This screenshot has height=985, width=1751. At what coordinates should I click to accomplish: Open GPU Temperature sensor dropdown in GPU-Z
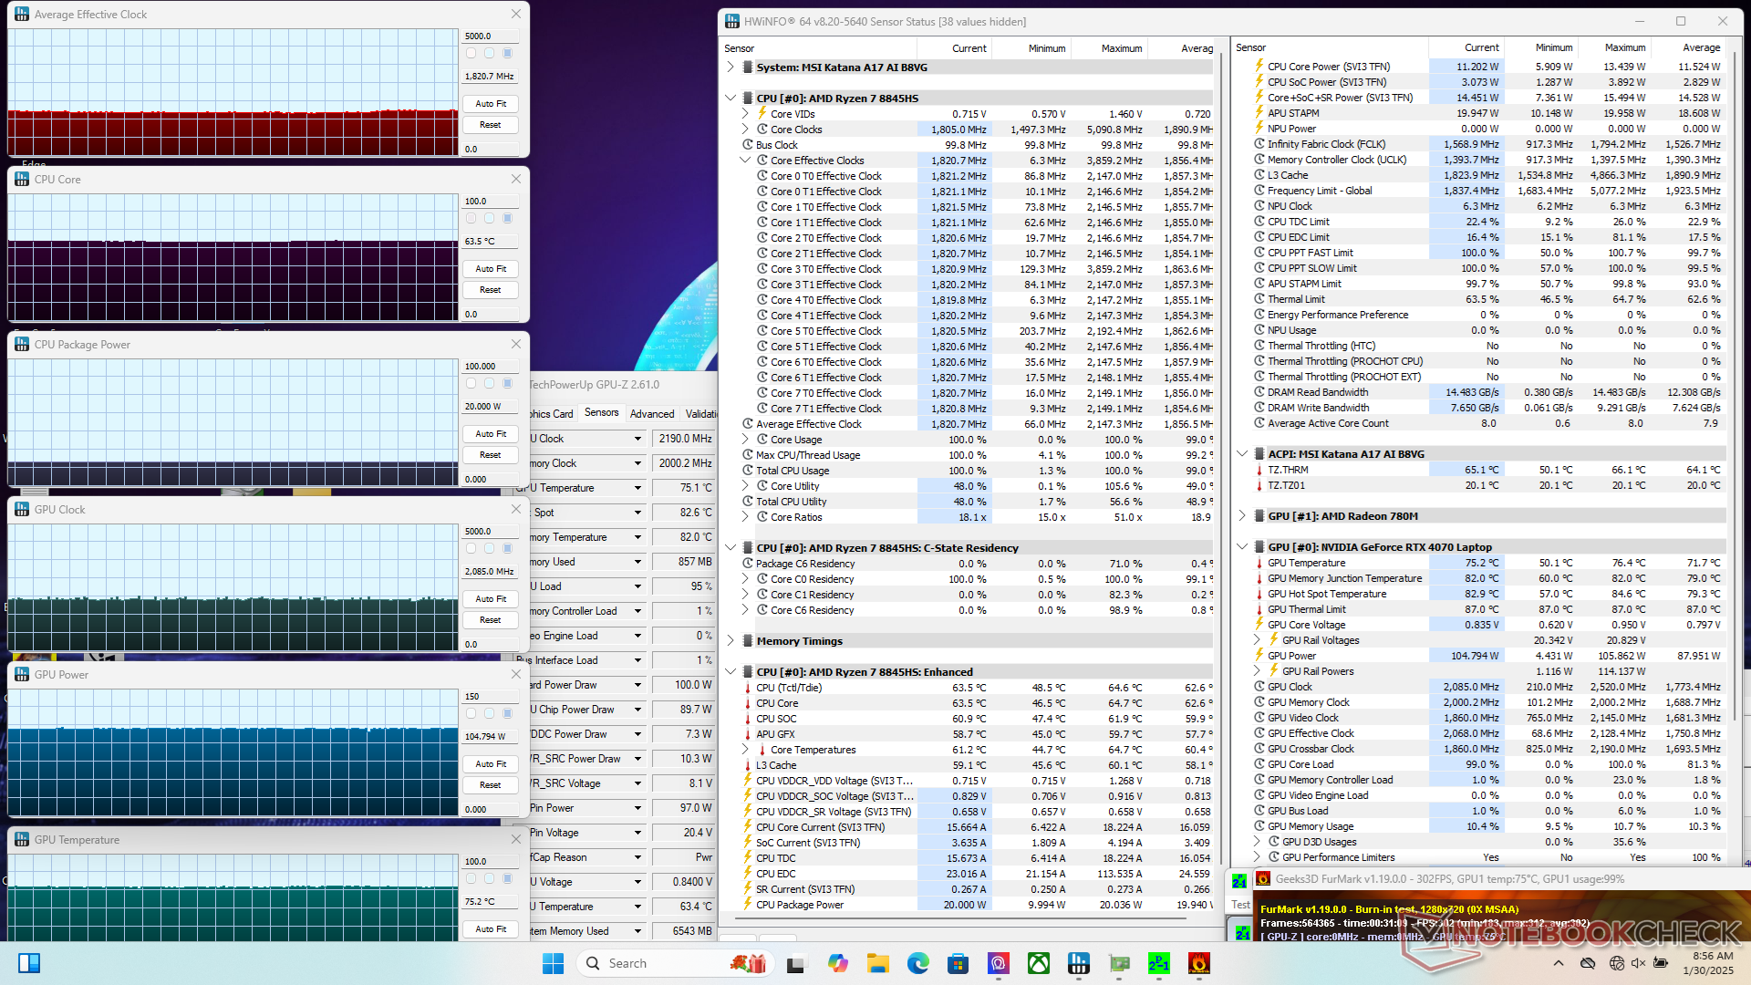[637, 488]
